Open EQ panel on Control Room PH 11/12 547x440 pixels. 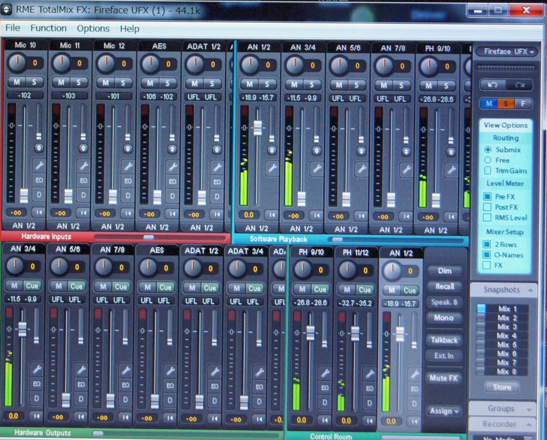[370, 388]
